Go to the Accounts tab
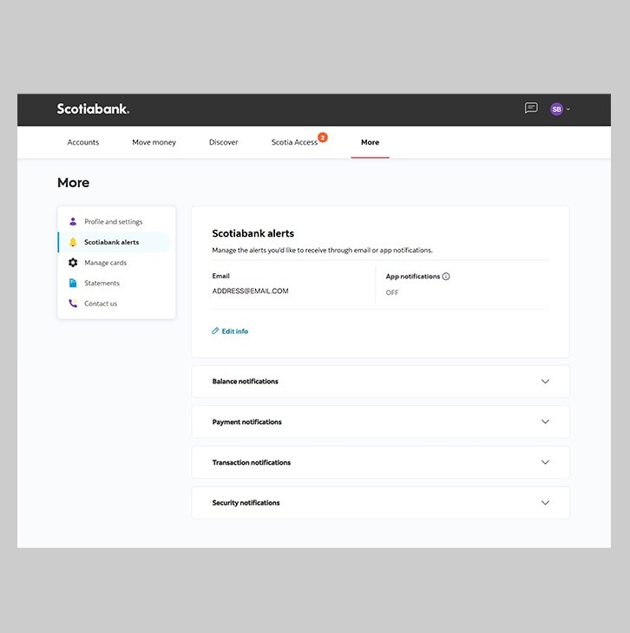Viewport: 630px width, 633px height. click(82, 142)
